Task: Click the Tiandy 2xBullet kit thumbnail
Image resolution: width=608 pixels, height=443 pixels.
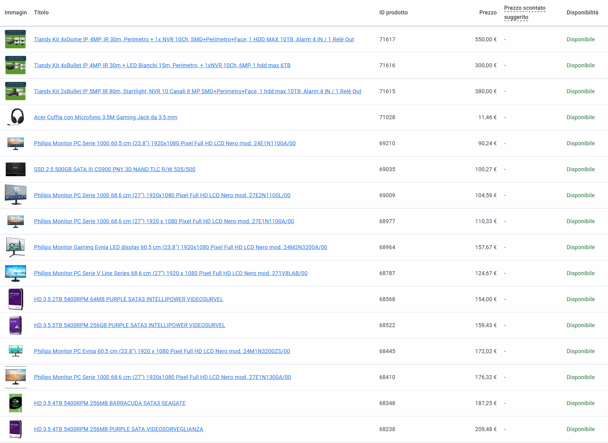Action: (x=15, y=91)
